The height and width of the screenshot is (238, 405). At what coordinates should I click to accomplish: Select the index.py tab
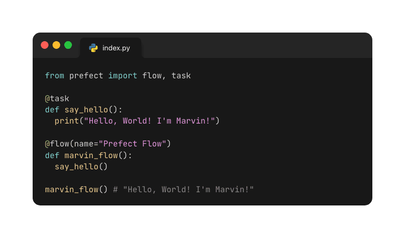pyautogui.click(x=111, y=48)
